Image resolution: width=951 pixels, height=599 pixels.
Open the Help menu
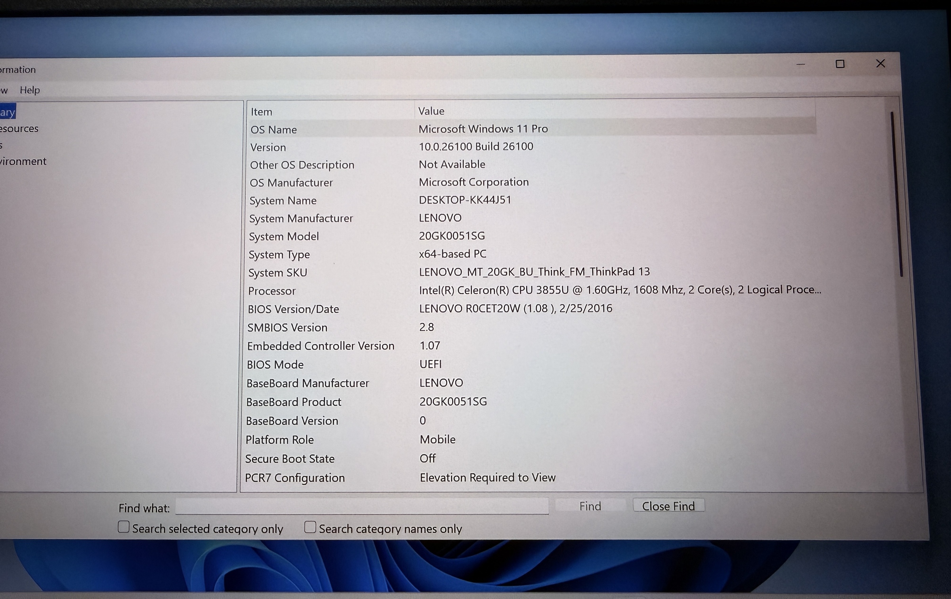click(x=30, y=90)
